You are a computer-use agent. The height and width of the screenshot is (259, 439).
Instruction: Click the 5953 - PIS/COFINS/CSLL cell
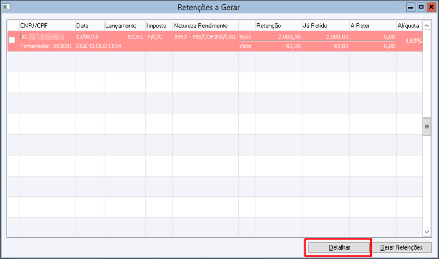205,37
